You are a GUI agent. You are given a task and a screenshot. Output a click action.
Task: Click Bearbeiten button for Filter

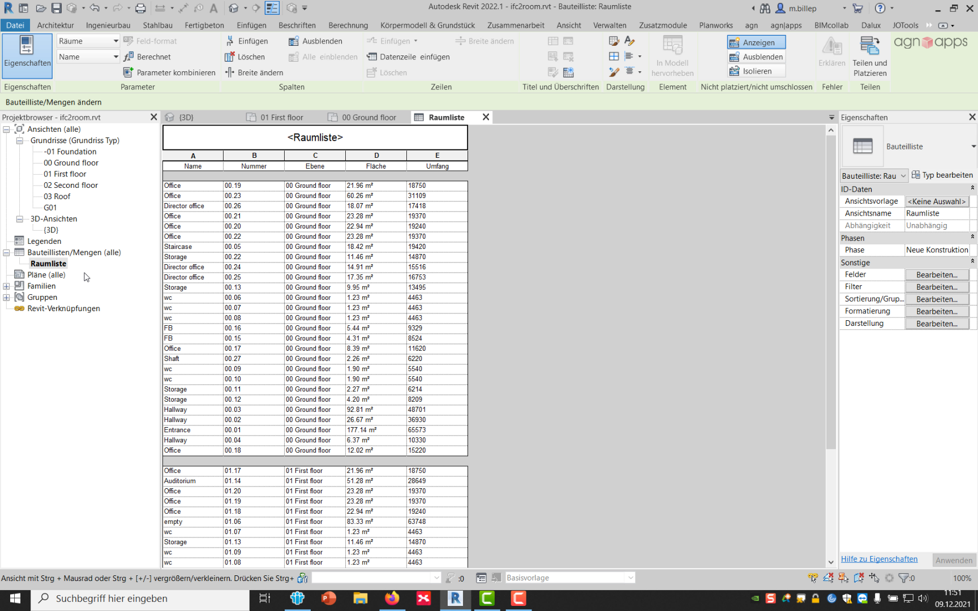(x=937, y=287)
